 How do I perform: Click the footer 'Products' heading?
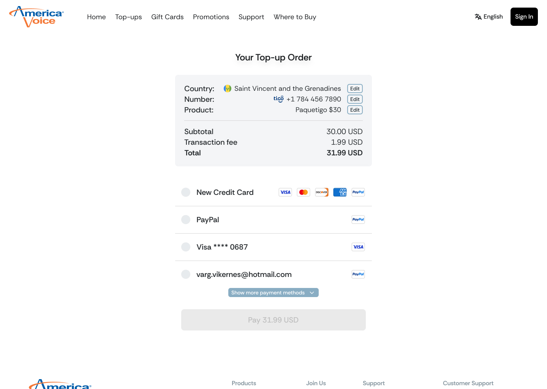(x=244, y=383)
